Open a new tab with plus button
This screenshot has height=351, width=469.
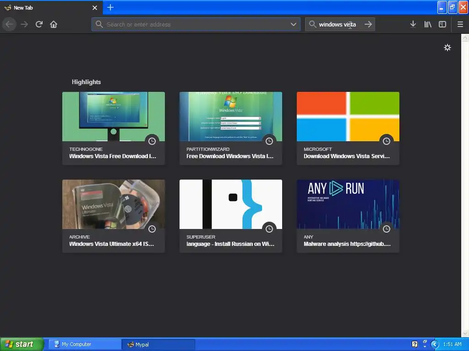(110, 7)
